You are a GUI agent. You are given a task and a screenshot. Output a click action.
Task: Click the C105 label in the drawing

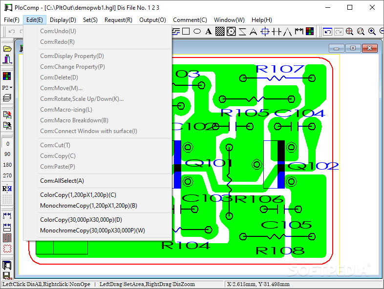(x=286, y=225)
